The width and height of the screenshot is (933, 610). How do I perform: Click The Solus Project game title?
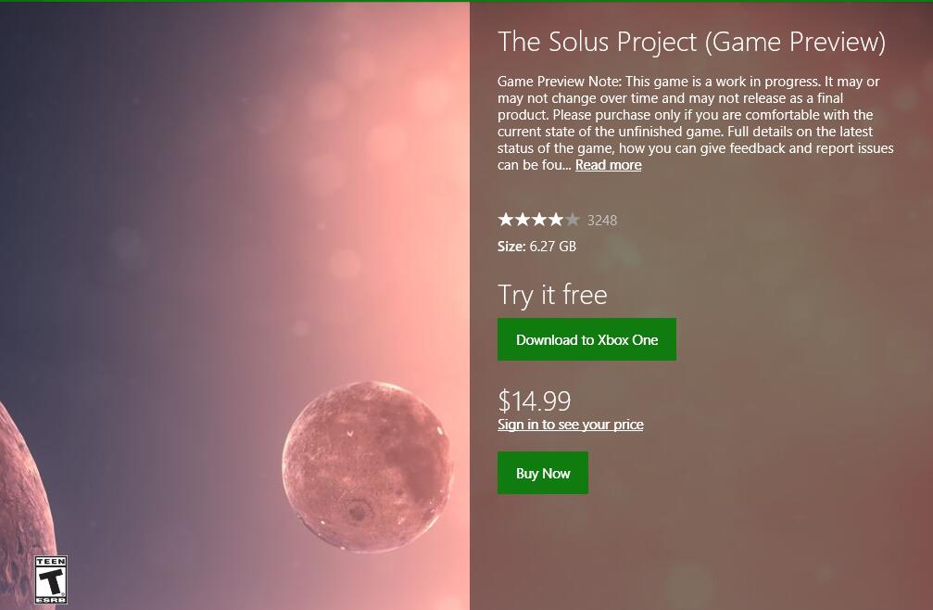(x=691, y=42)
